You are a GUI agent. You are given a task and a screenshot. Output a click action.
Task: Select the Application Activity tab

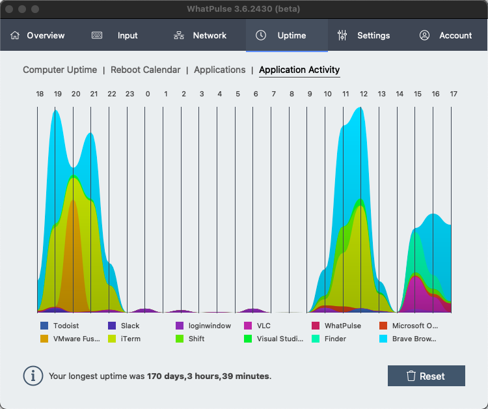(x=299, y=70)
